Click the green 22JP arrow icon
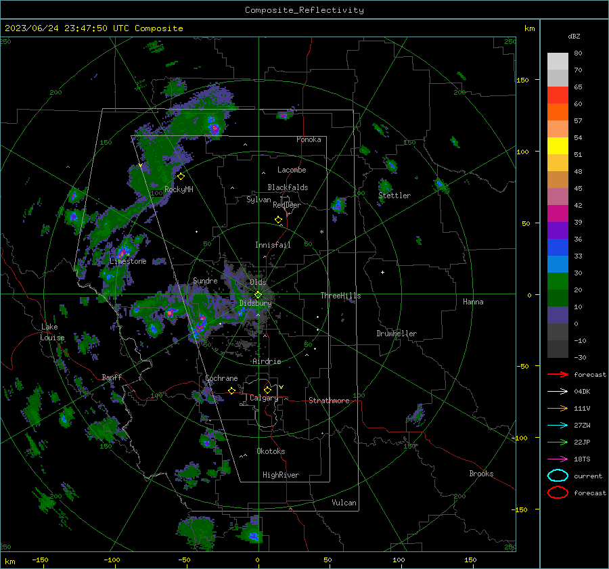Image resolution: width=609 pixels, height=569 pixels. 558,442
